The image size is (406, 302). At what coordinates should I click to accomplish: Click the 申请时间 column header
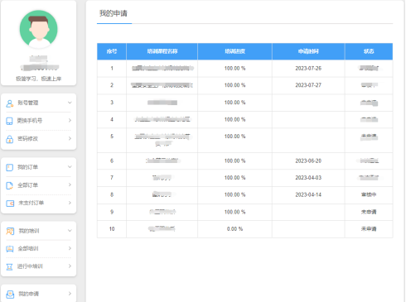click(308, 51)
